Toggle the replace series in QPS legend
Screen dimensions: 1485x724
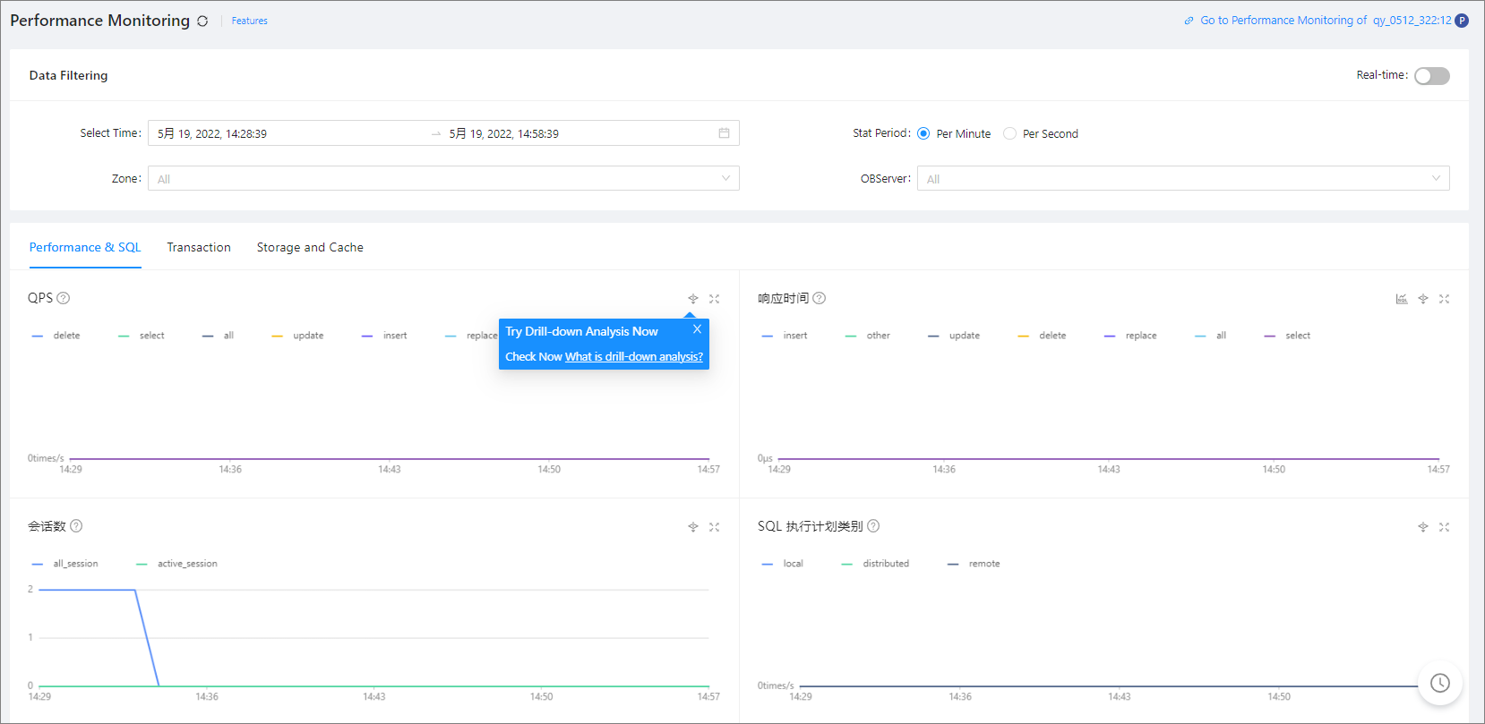coord(471,336)
